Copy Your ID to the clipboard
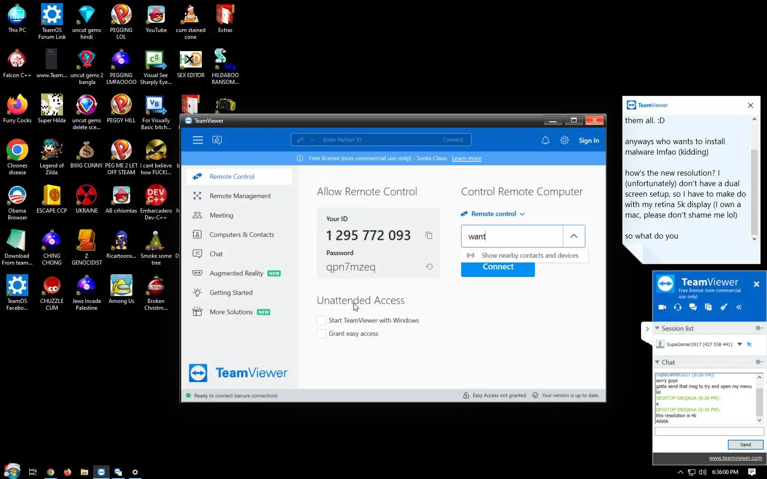Viewport: 767px width, 479px height. click(x=429, y=235)
